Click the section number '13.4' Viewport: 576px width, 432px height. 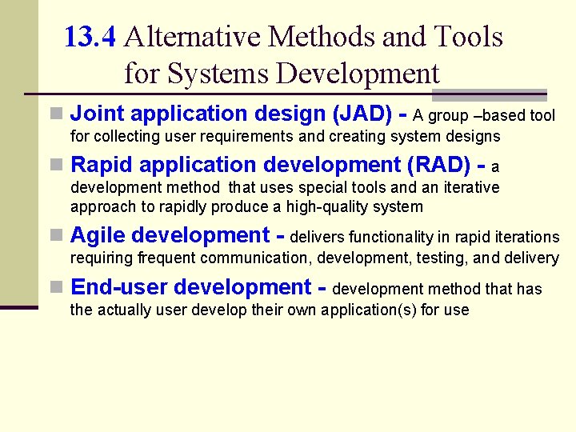[x=90, y=37]
